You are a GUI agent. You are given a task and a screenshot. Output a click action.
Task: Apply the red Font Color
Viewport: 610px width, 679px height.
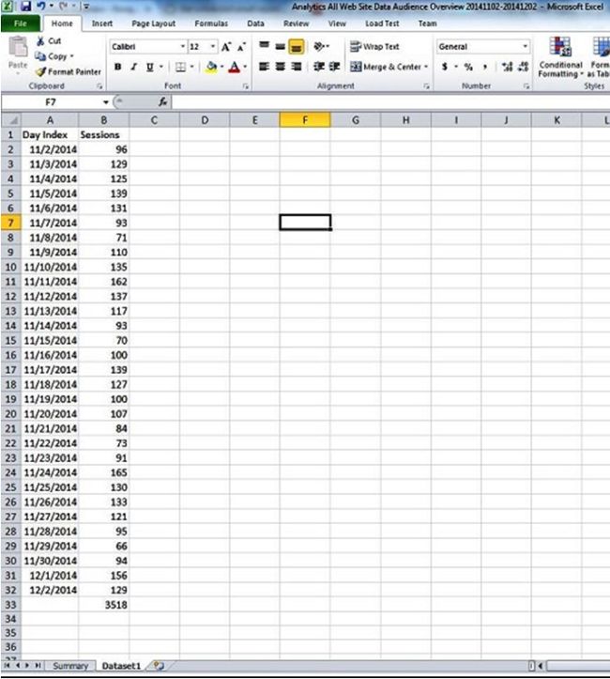(x=234, y=67)
